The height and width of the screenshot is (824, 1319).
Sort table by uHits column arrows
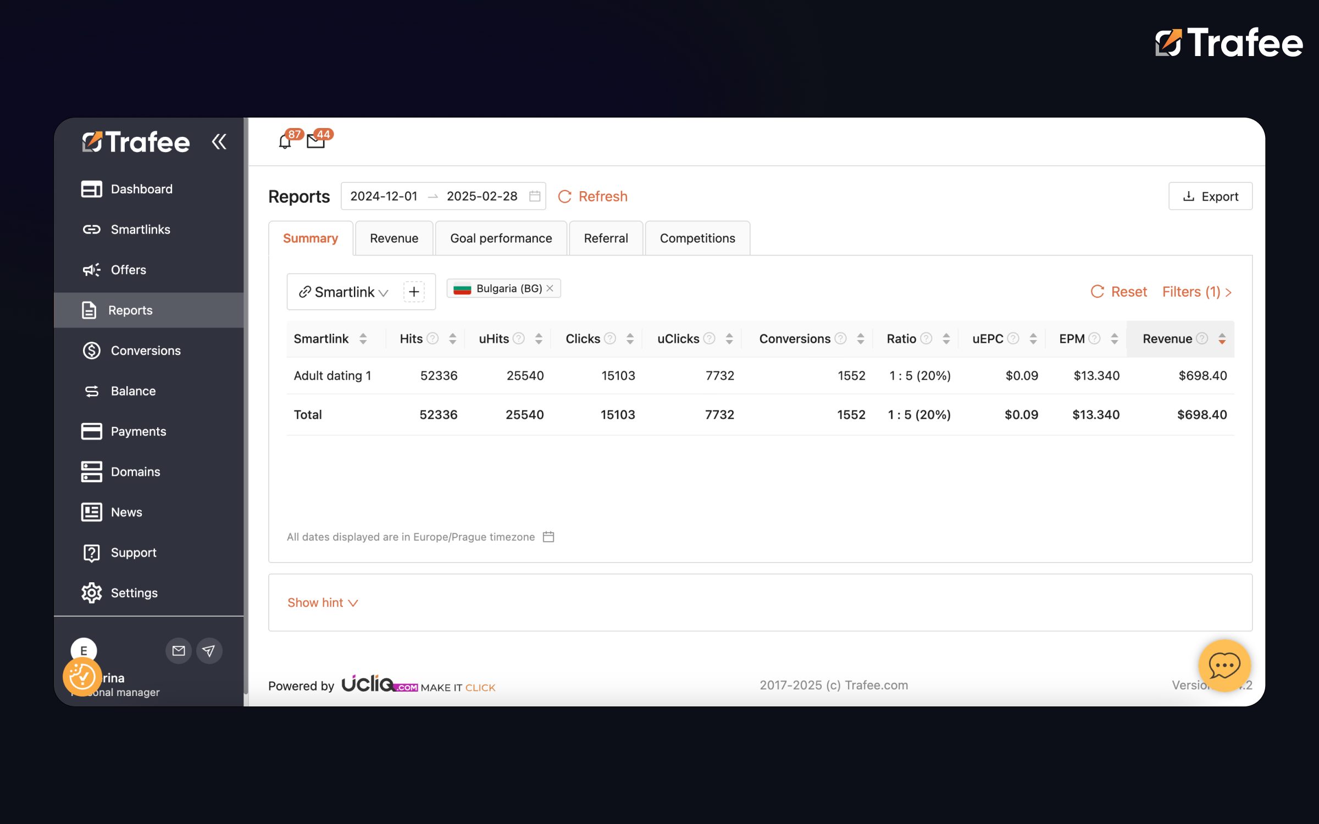539,339
